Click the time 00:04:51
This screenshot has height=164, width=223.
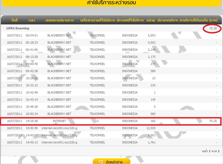pyautogui.click(x=32, y=35)
